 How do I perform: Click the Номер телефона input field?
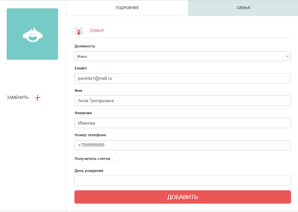(183, 145)
